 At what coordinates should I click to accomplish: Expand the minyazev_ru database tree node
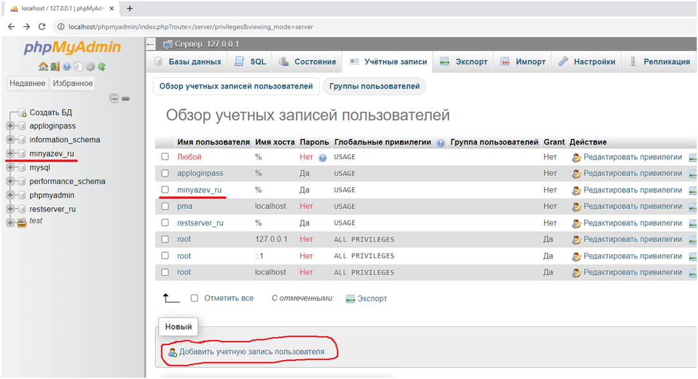[x=10, y=154]
